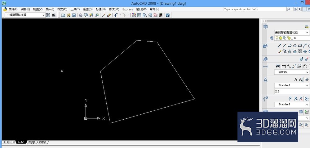Image resolution: width=310 pixels, height=148 pixels.
Task: Open the 工具(T) menu
Action: 75,9
